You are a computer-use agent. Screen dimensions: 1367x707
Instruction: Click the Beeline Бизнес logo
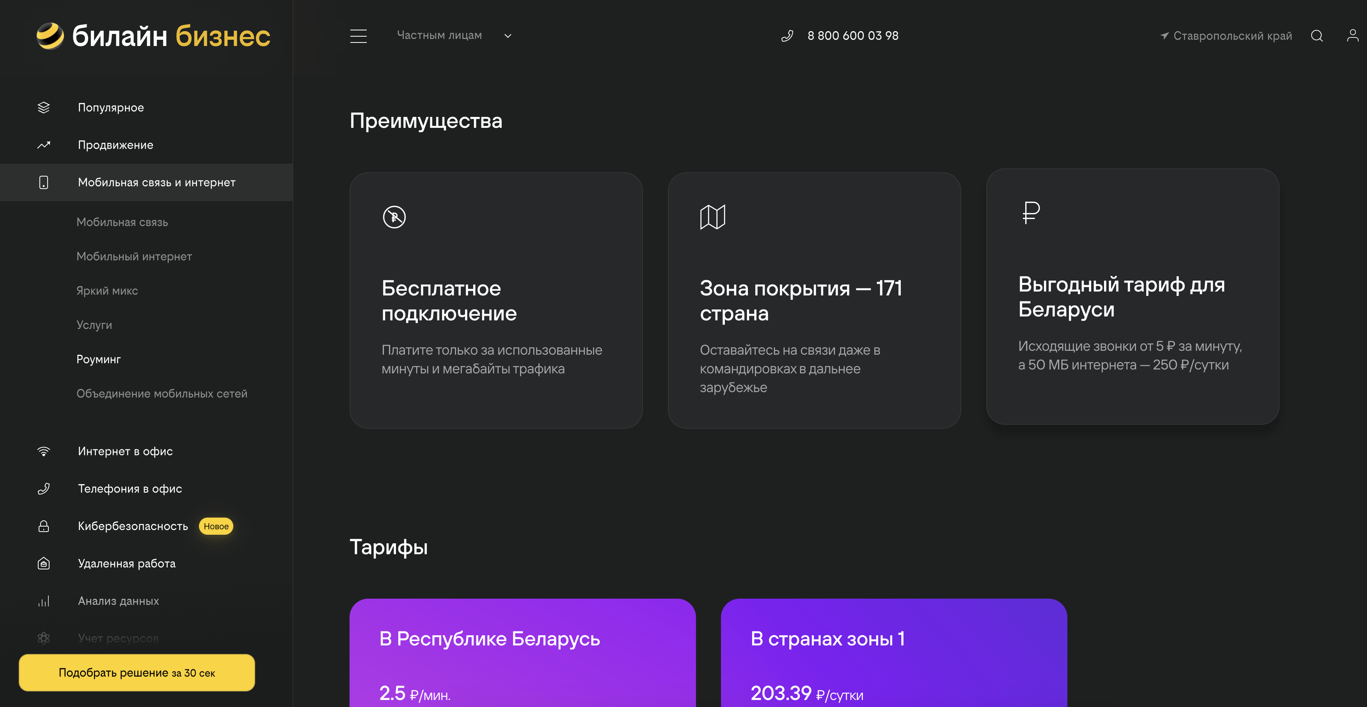click(x=152, y=35)
